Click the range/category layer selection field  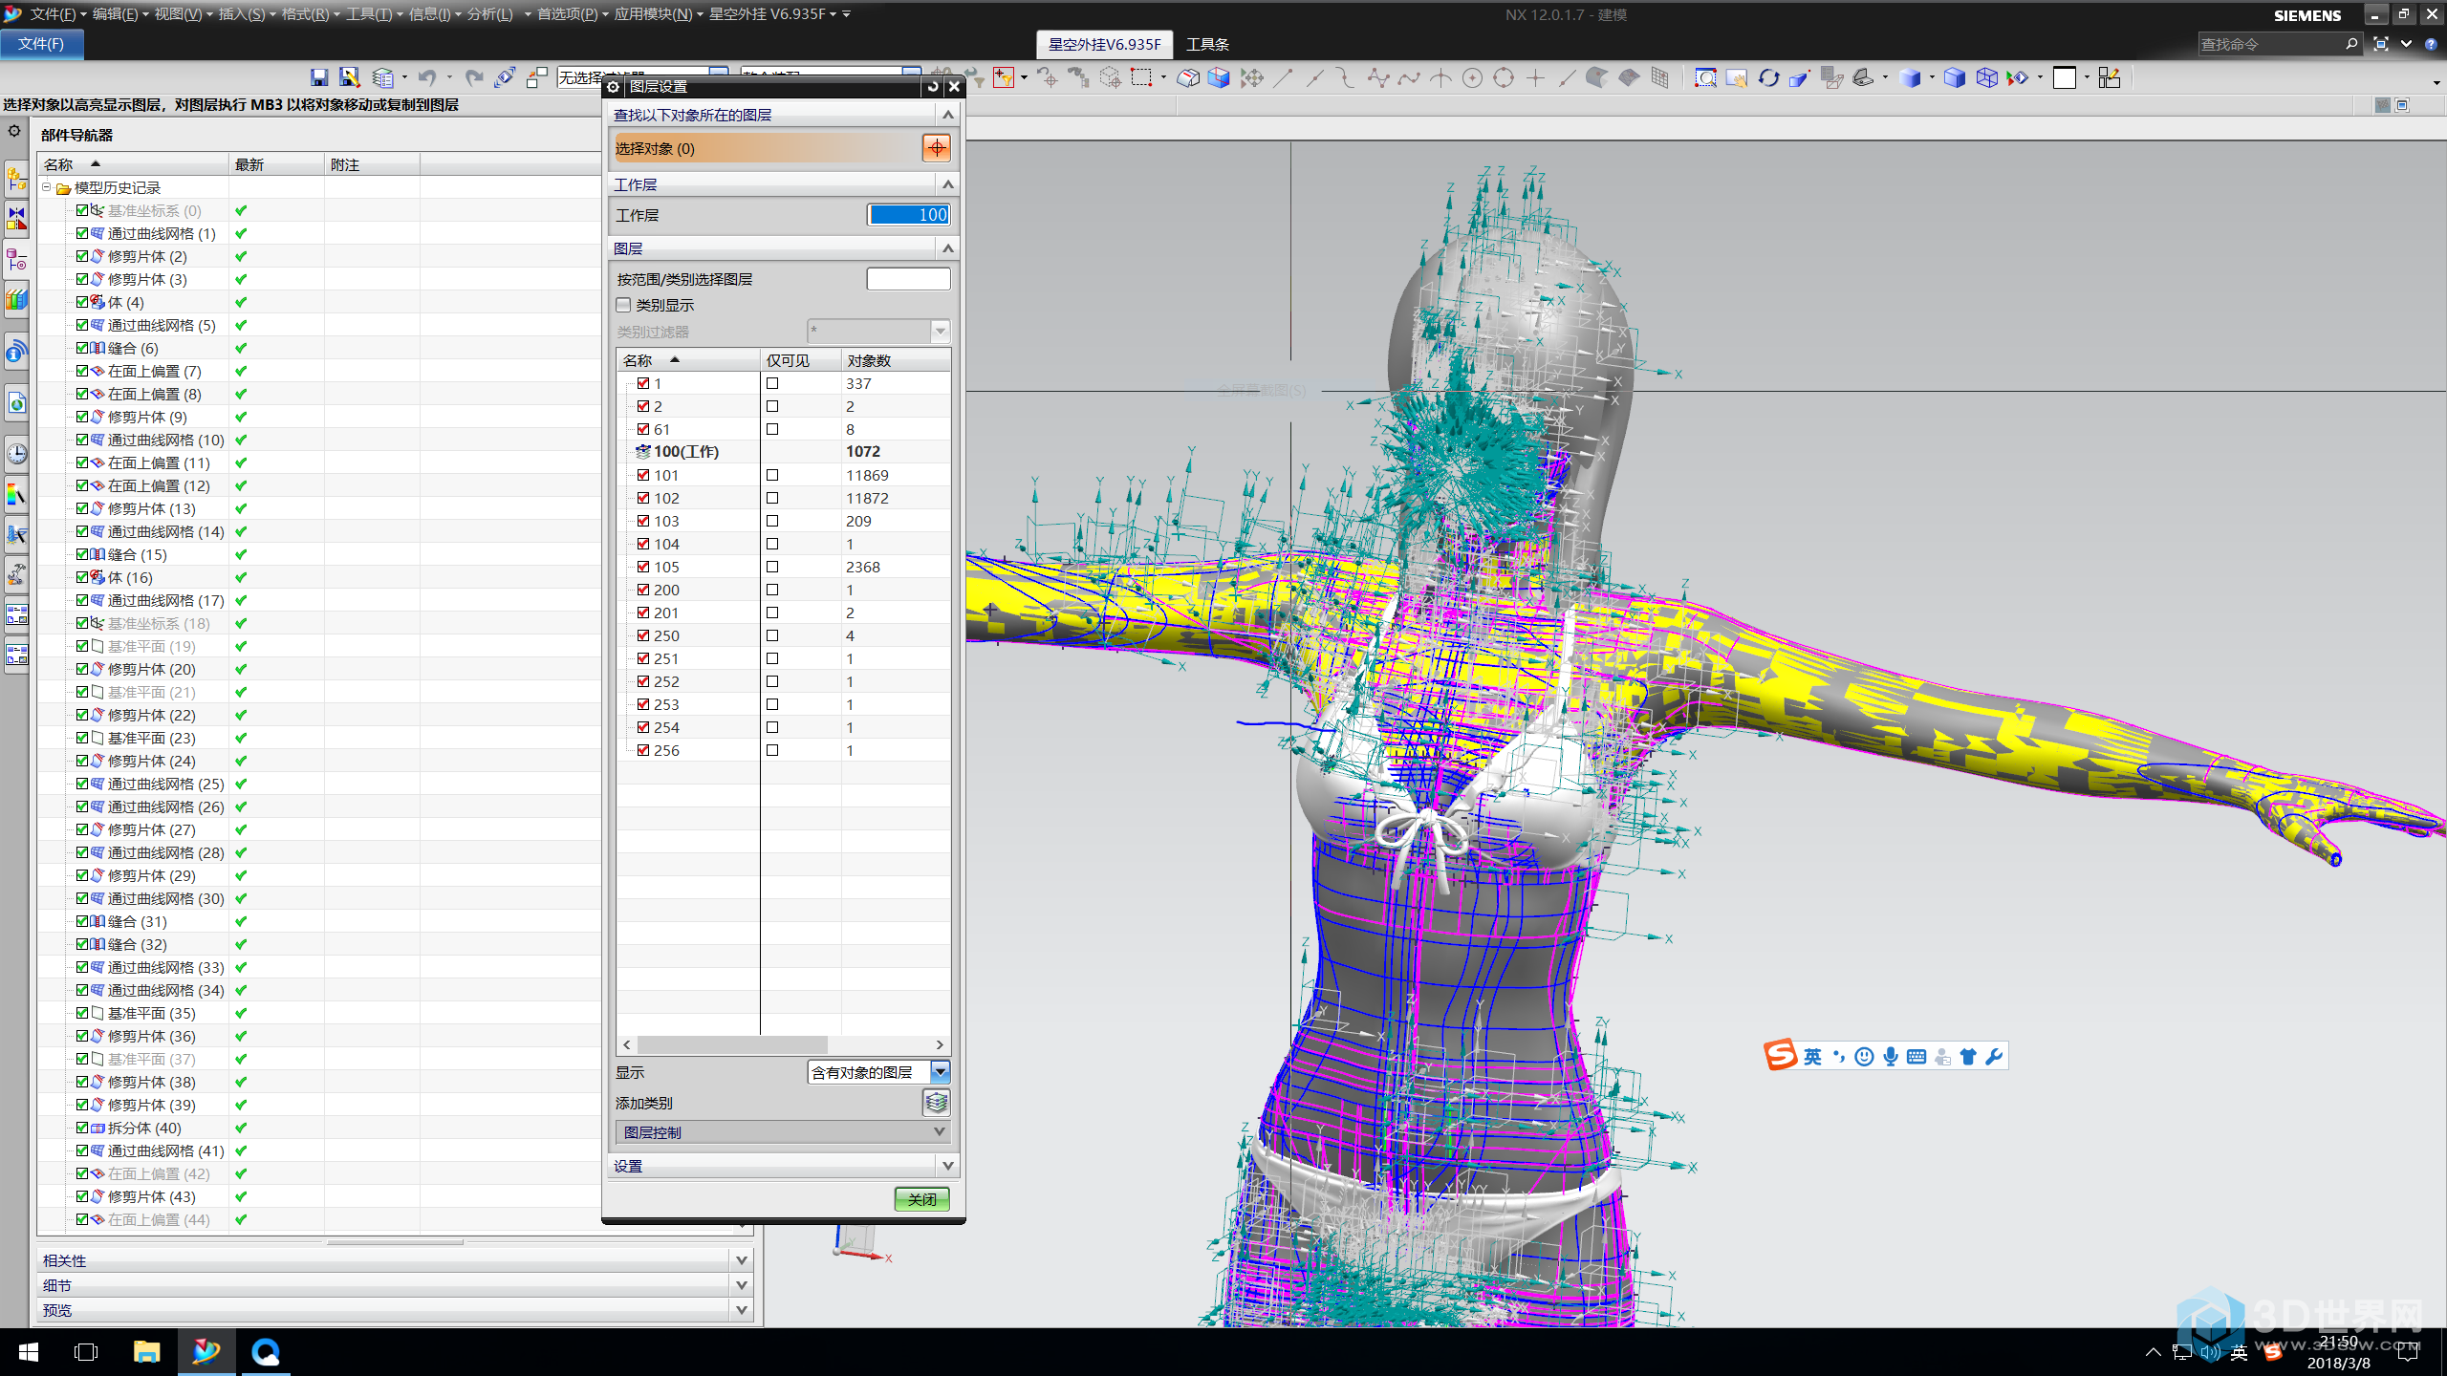tap(908, 279)
